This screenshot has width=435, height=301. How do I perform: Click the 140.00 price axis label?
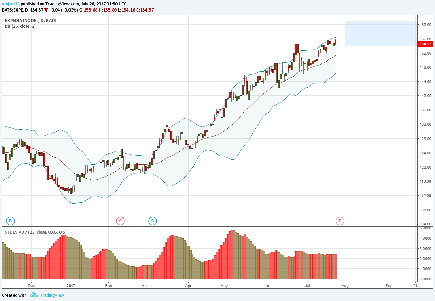point(426,96)
